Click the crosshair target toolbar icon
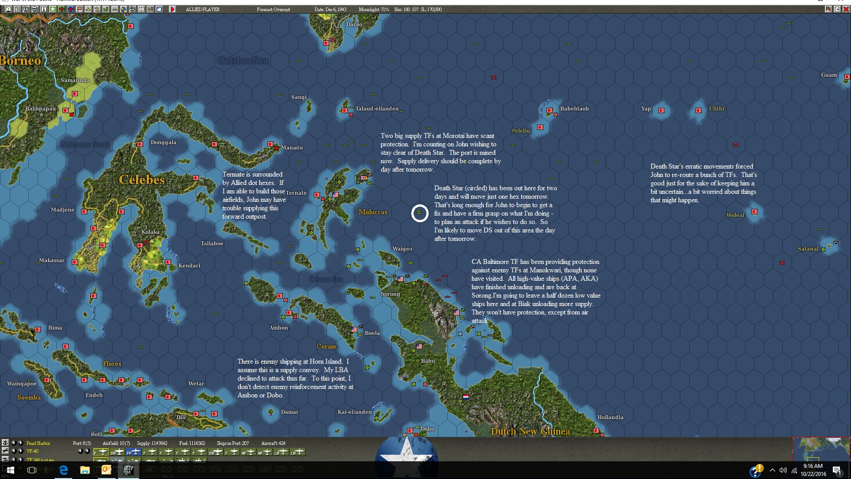Image resolution: width=851 pixels, height=479 pixels. [132, 9]
